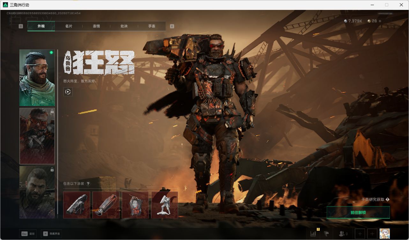409x240 pixels.
Task: Open the 手表 tab
Action: click(152, 26)
